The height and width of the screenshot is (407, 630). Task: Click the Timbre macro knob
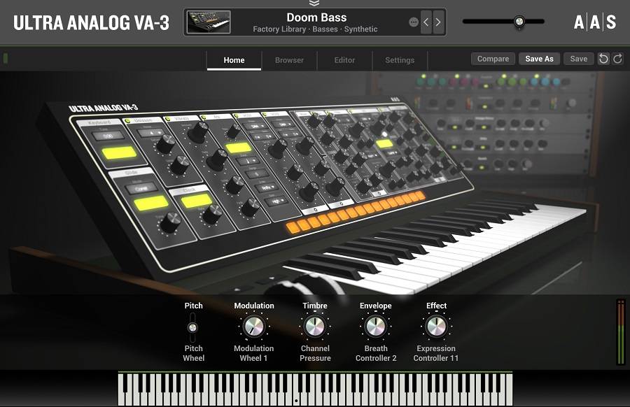click(x=315, y=327)
